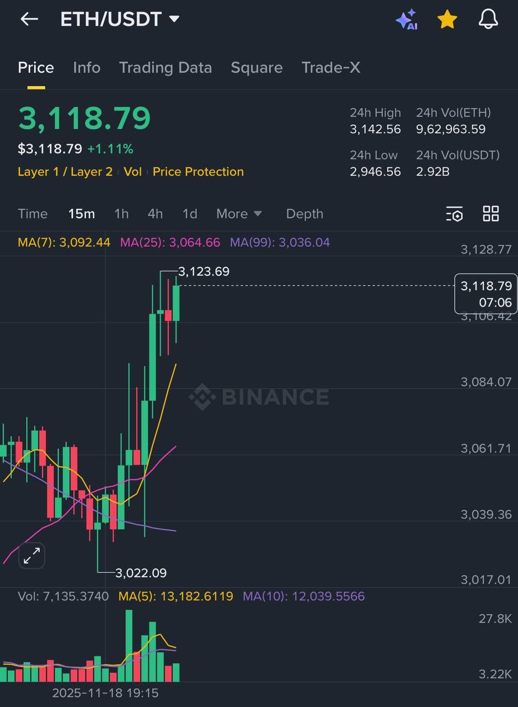The image size is (518, 707).
Task: Go to the Square tab
Action: [x=257, y=67]
